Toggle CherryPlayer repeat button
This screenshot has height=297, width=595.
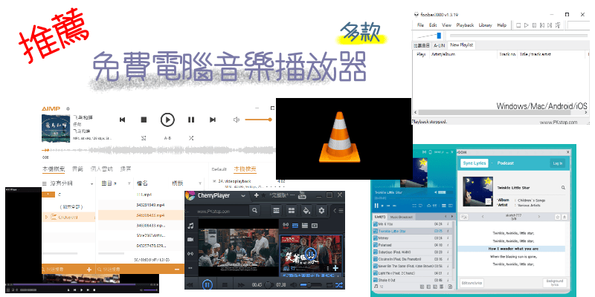pyautogui.click(x=329, y=284)
